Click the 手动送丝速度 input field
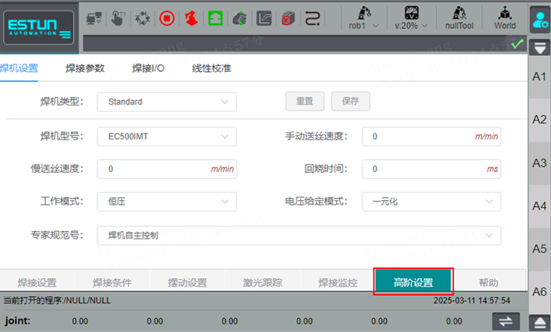551x332 pixels. pos(431,136)
